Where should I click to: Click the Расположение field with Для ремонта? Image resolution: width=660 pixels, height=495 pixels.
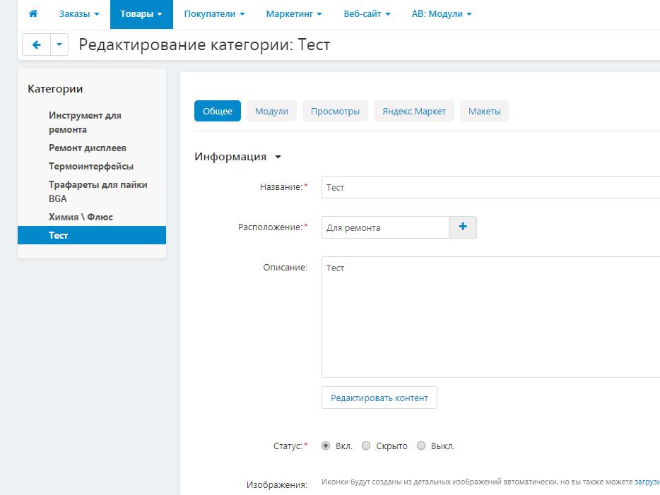[385, 227]
